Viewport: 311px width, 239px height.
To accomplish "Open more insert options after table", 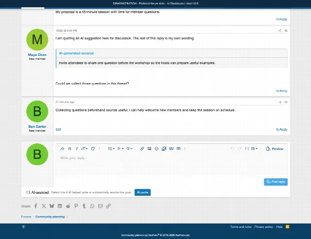I will [x=185, y=149].
